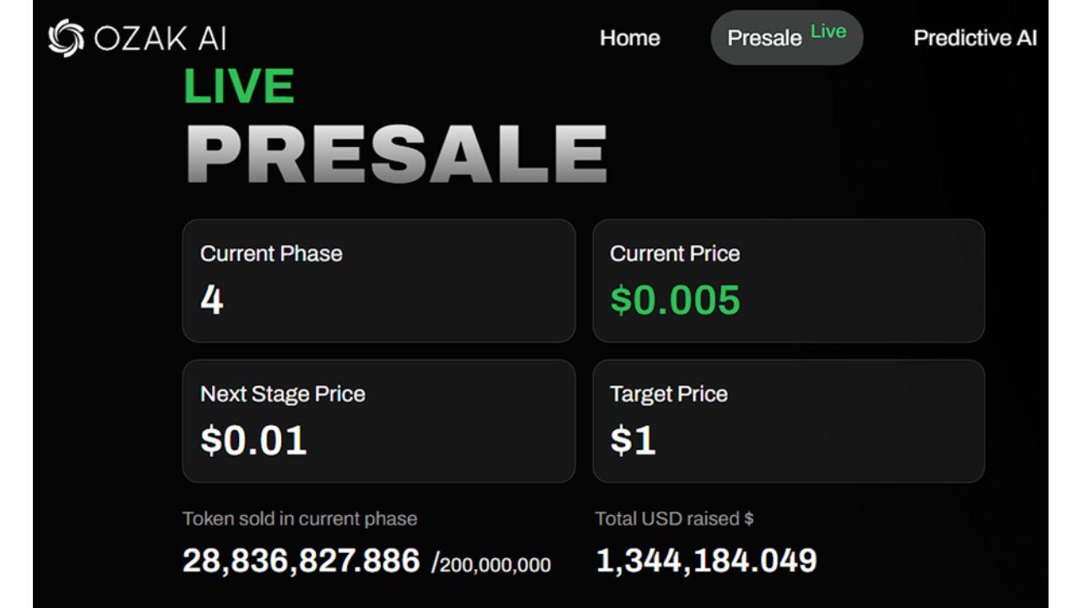Click the Ozak AI swirl logo icon
Viewport: 1081px width, 608px height.
click(66, 38)
